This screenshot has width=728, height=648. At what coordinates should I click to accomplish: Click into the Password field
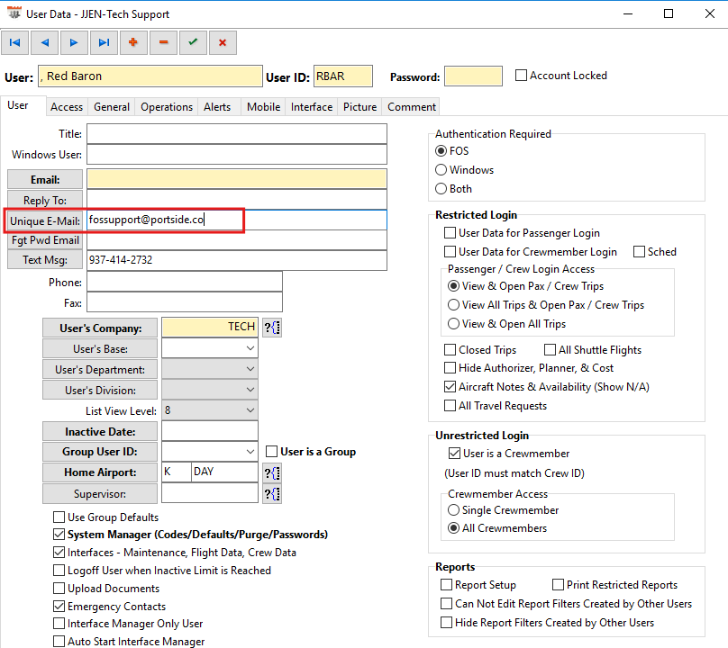[473, 77]
